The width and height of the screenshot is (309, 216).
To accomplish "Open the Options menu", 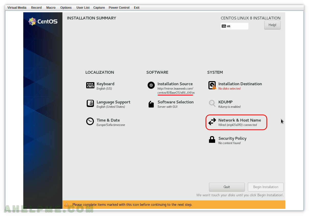I will (66, 8).
